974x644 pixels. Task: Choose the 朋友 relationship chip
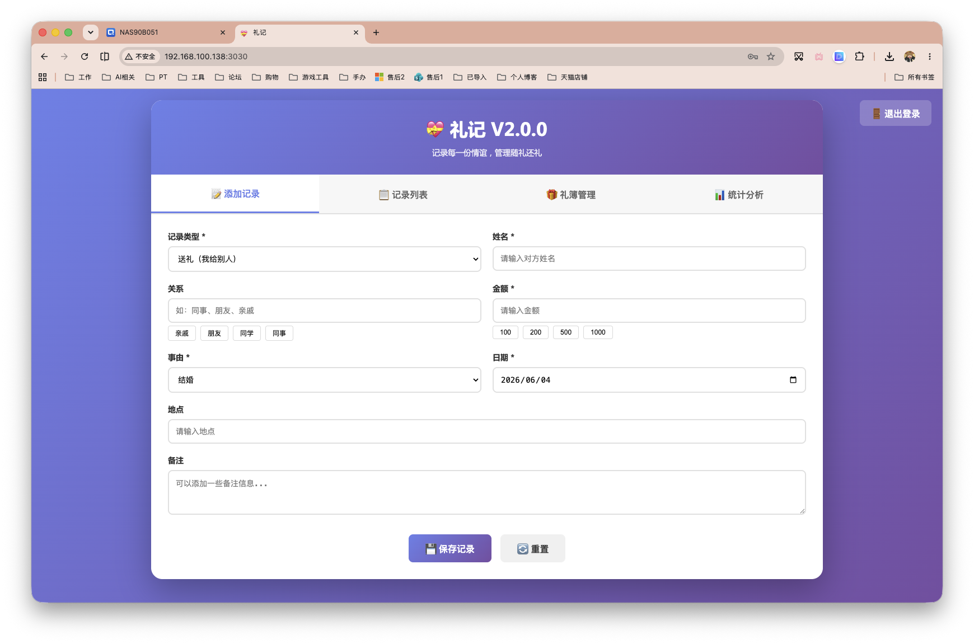coord(214,333)
